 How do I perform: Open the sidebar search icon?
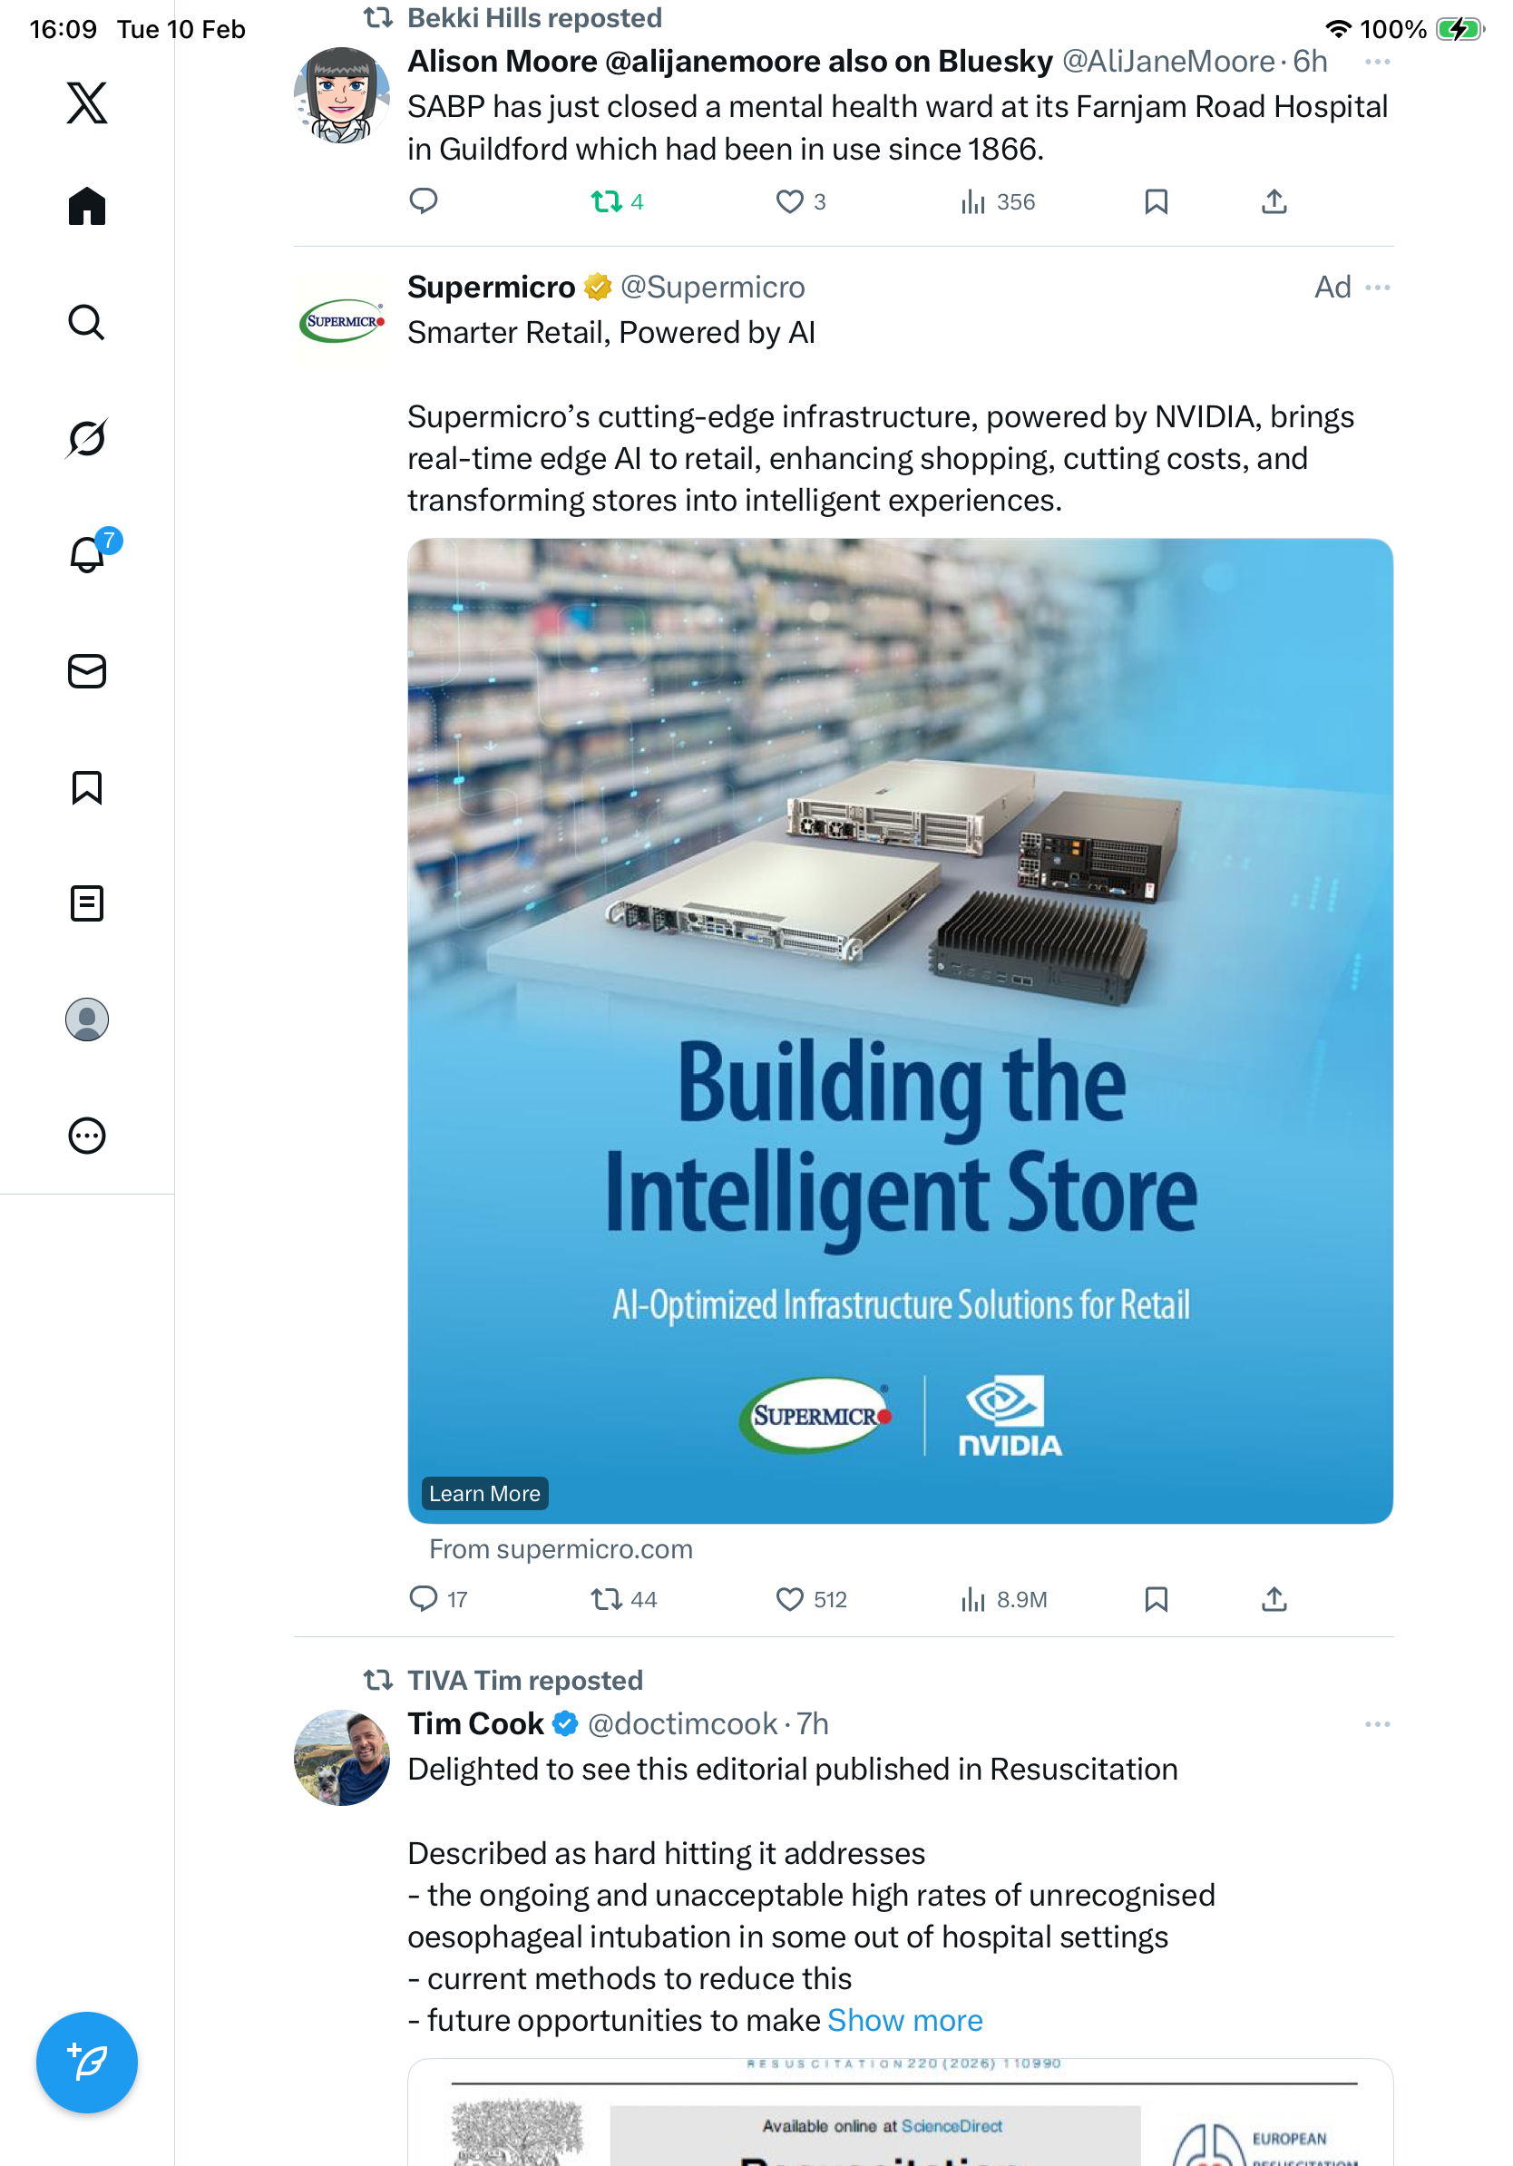[87, 323]
